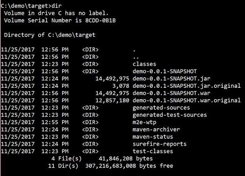Click the 4 File(s) summary line
The width and height of the screenshot is (245, 176).
102,159
